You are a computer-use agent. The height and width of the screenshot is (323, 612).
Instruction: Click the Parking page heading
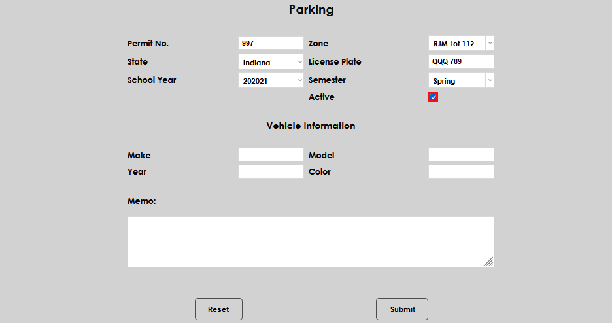tap(311, 10)
